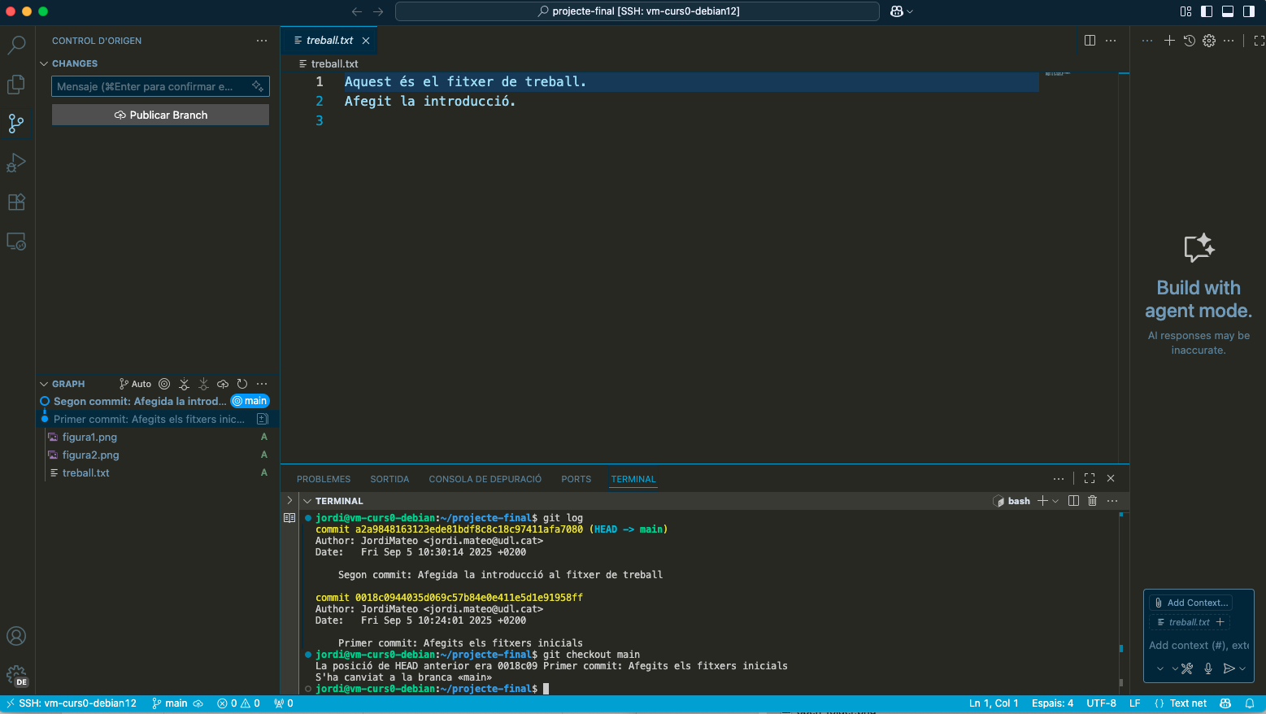Image resolution: width=1266 pixels, height=714 pixels.
Task: Collapse the TERMINAL section header
Action: (307, 501)
